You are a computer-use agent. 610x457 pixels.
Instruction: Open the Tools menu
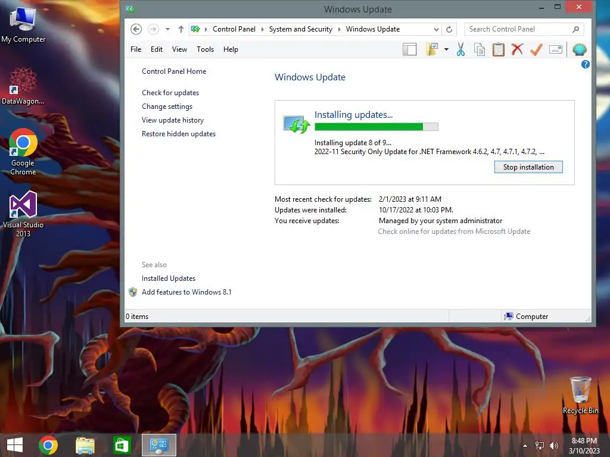pyautogui.click(x=205, y=49)
